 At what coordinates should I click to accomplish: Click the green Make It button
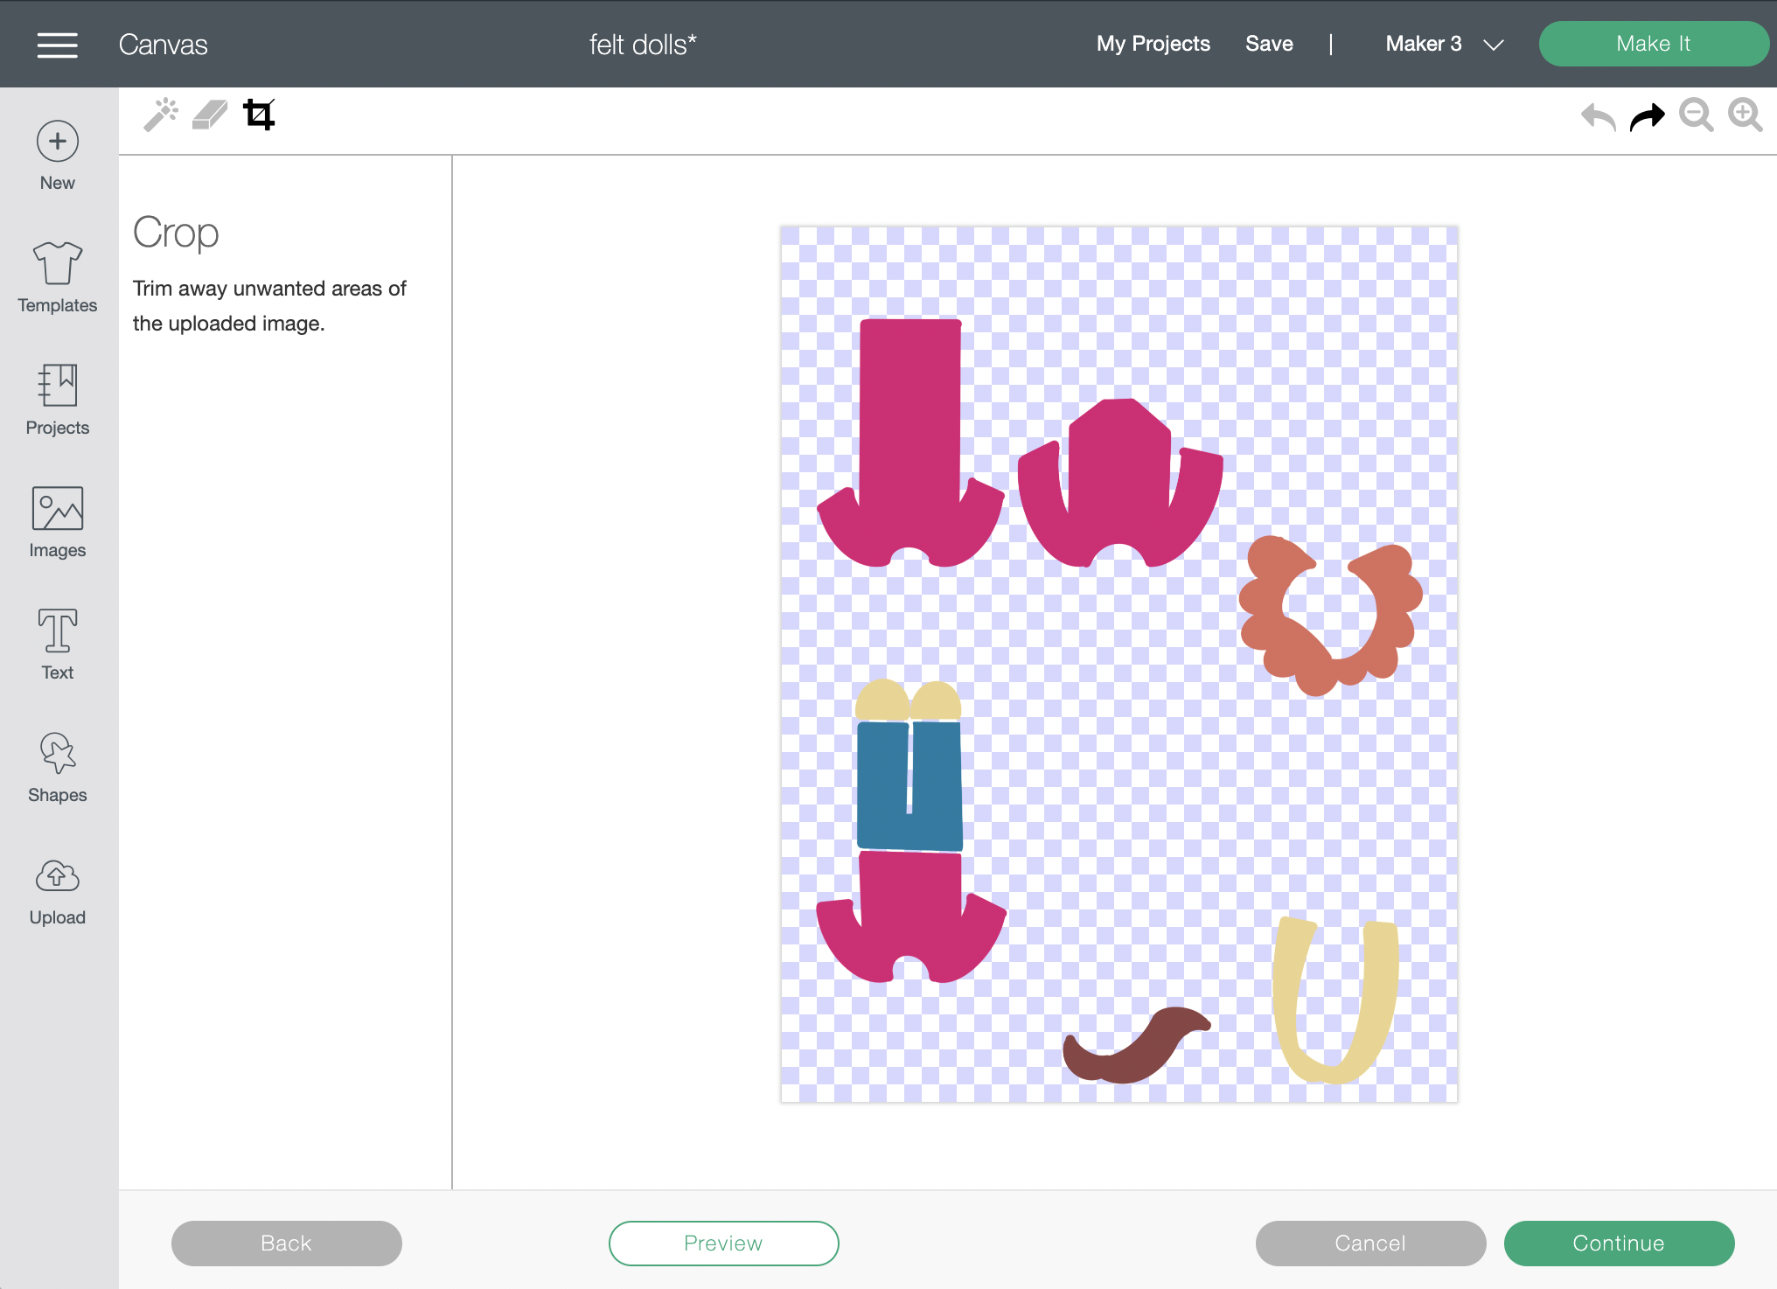coord(1653,44)
